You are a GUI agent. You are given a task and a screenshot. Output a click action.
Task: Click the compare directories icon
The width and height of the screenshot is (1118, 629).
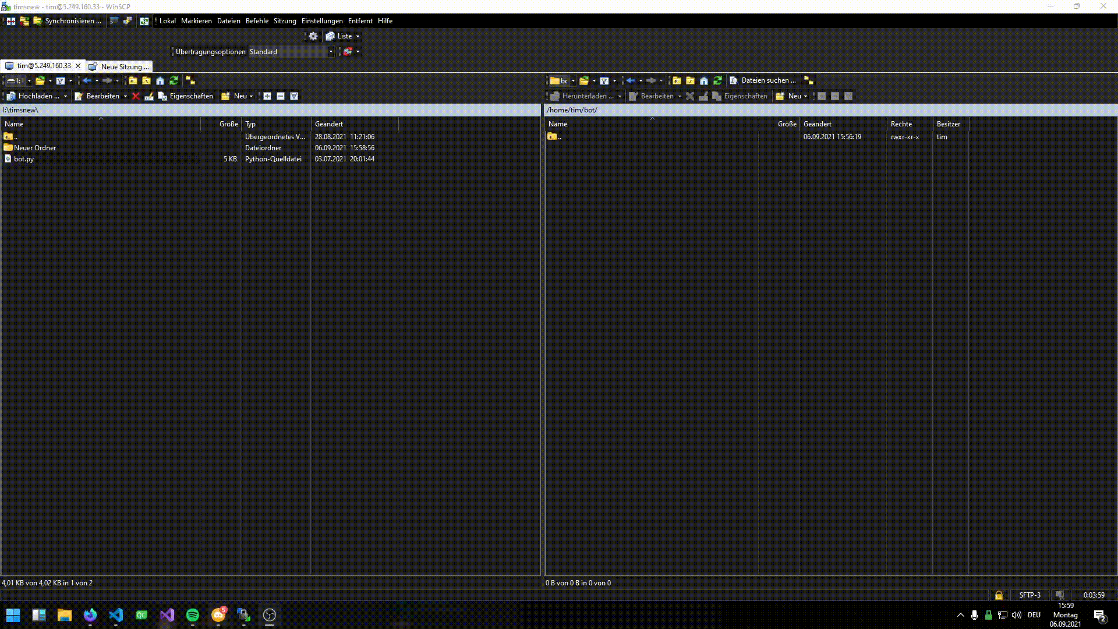coord(10,21)
